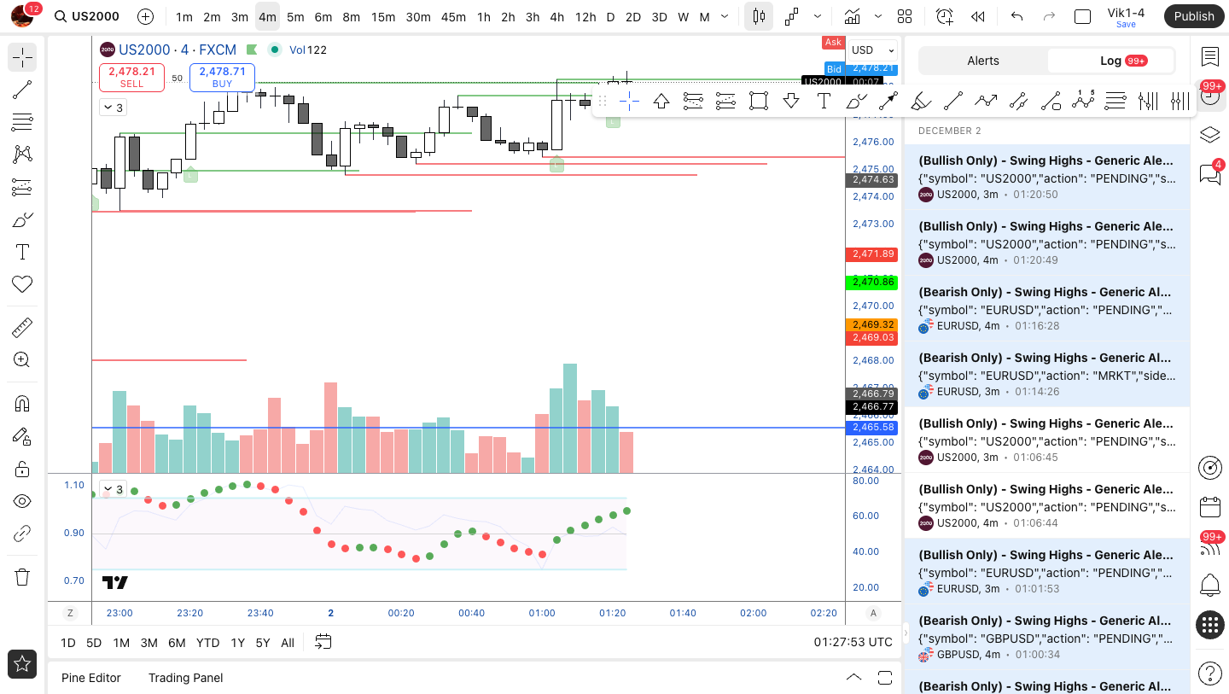Viewport: 1229px width, 694px height.
Task: Open the economic Calendar in right sidebar
Action: [x=1210, y=507]
